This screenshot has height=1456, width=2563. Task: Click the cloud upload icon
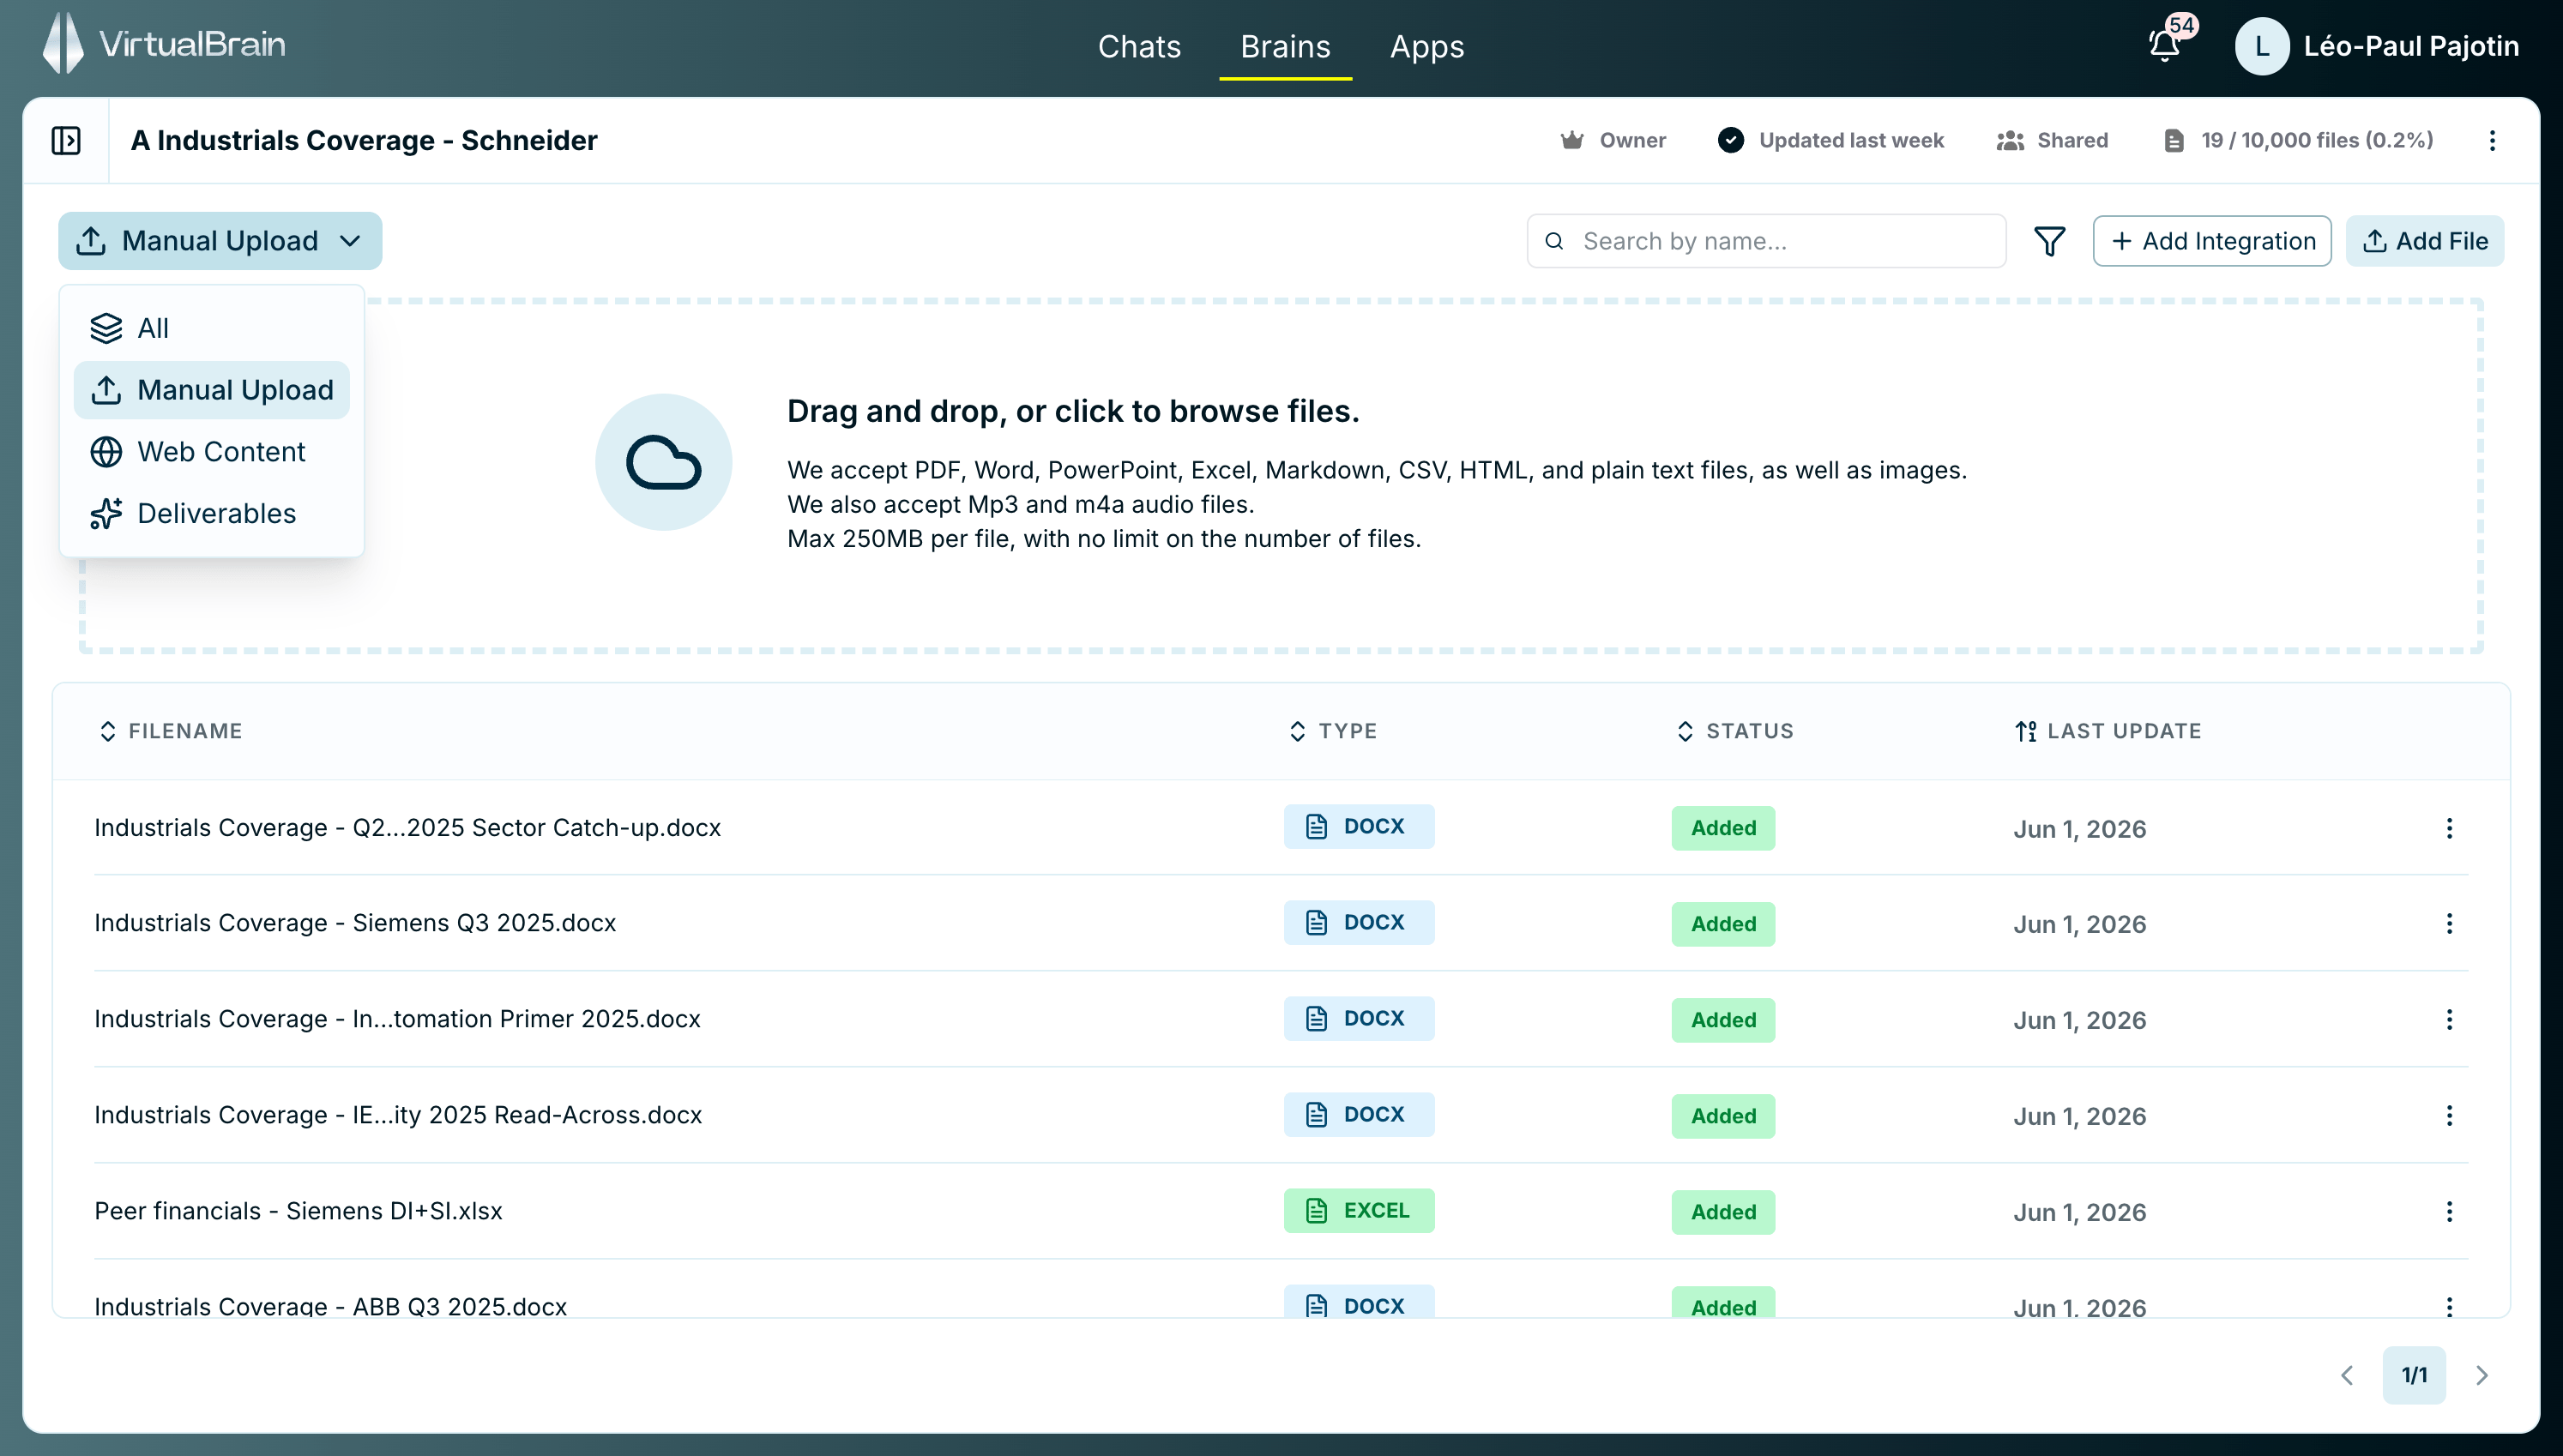pyautogui.click(x=663, y=462)
